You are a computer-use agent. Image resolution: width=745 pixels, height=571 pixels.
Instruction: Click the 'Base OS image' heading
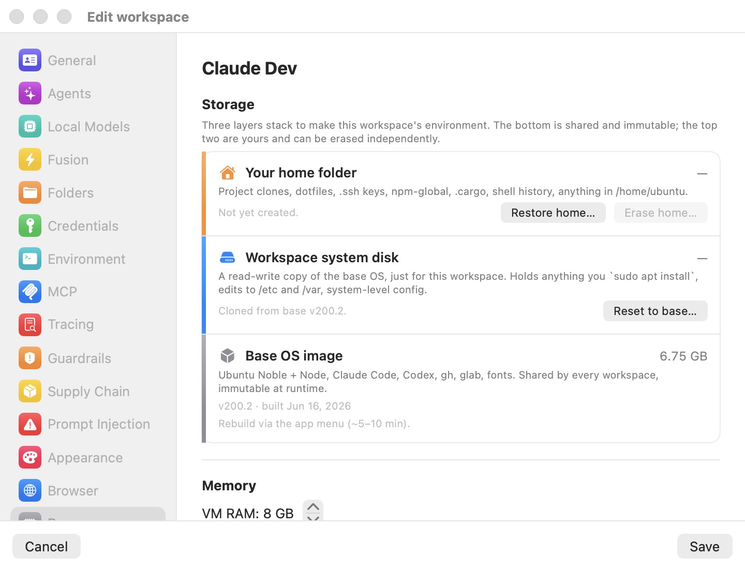pos(294,355)
